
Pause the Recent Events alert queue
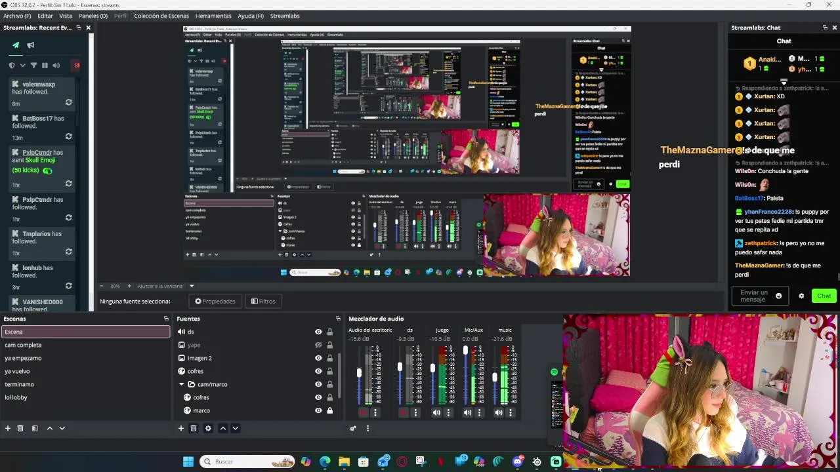coord(45,66)
